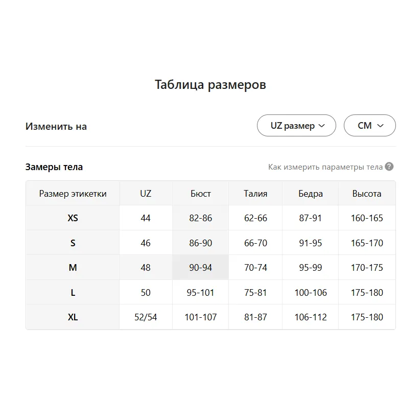
Task: Click the S size label cell
Action: pos(73,243)
